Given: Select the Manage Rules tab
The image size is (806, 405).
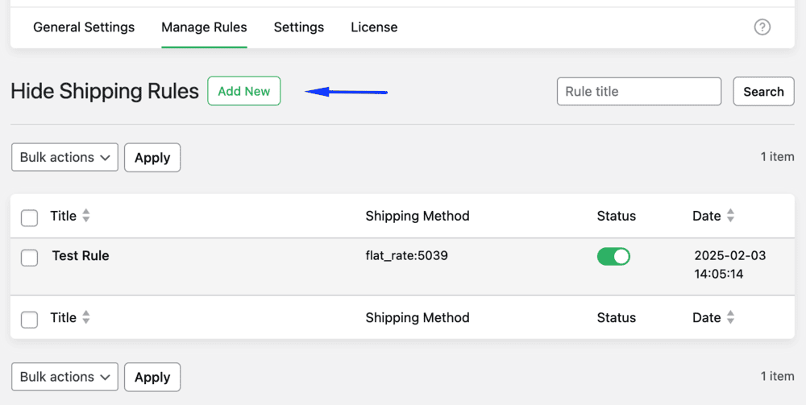Looking at the screenshot, I should click(x=204, y=27).
